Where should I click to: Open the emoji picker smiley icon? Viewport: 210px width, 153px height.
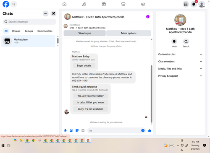click(143, 130)
